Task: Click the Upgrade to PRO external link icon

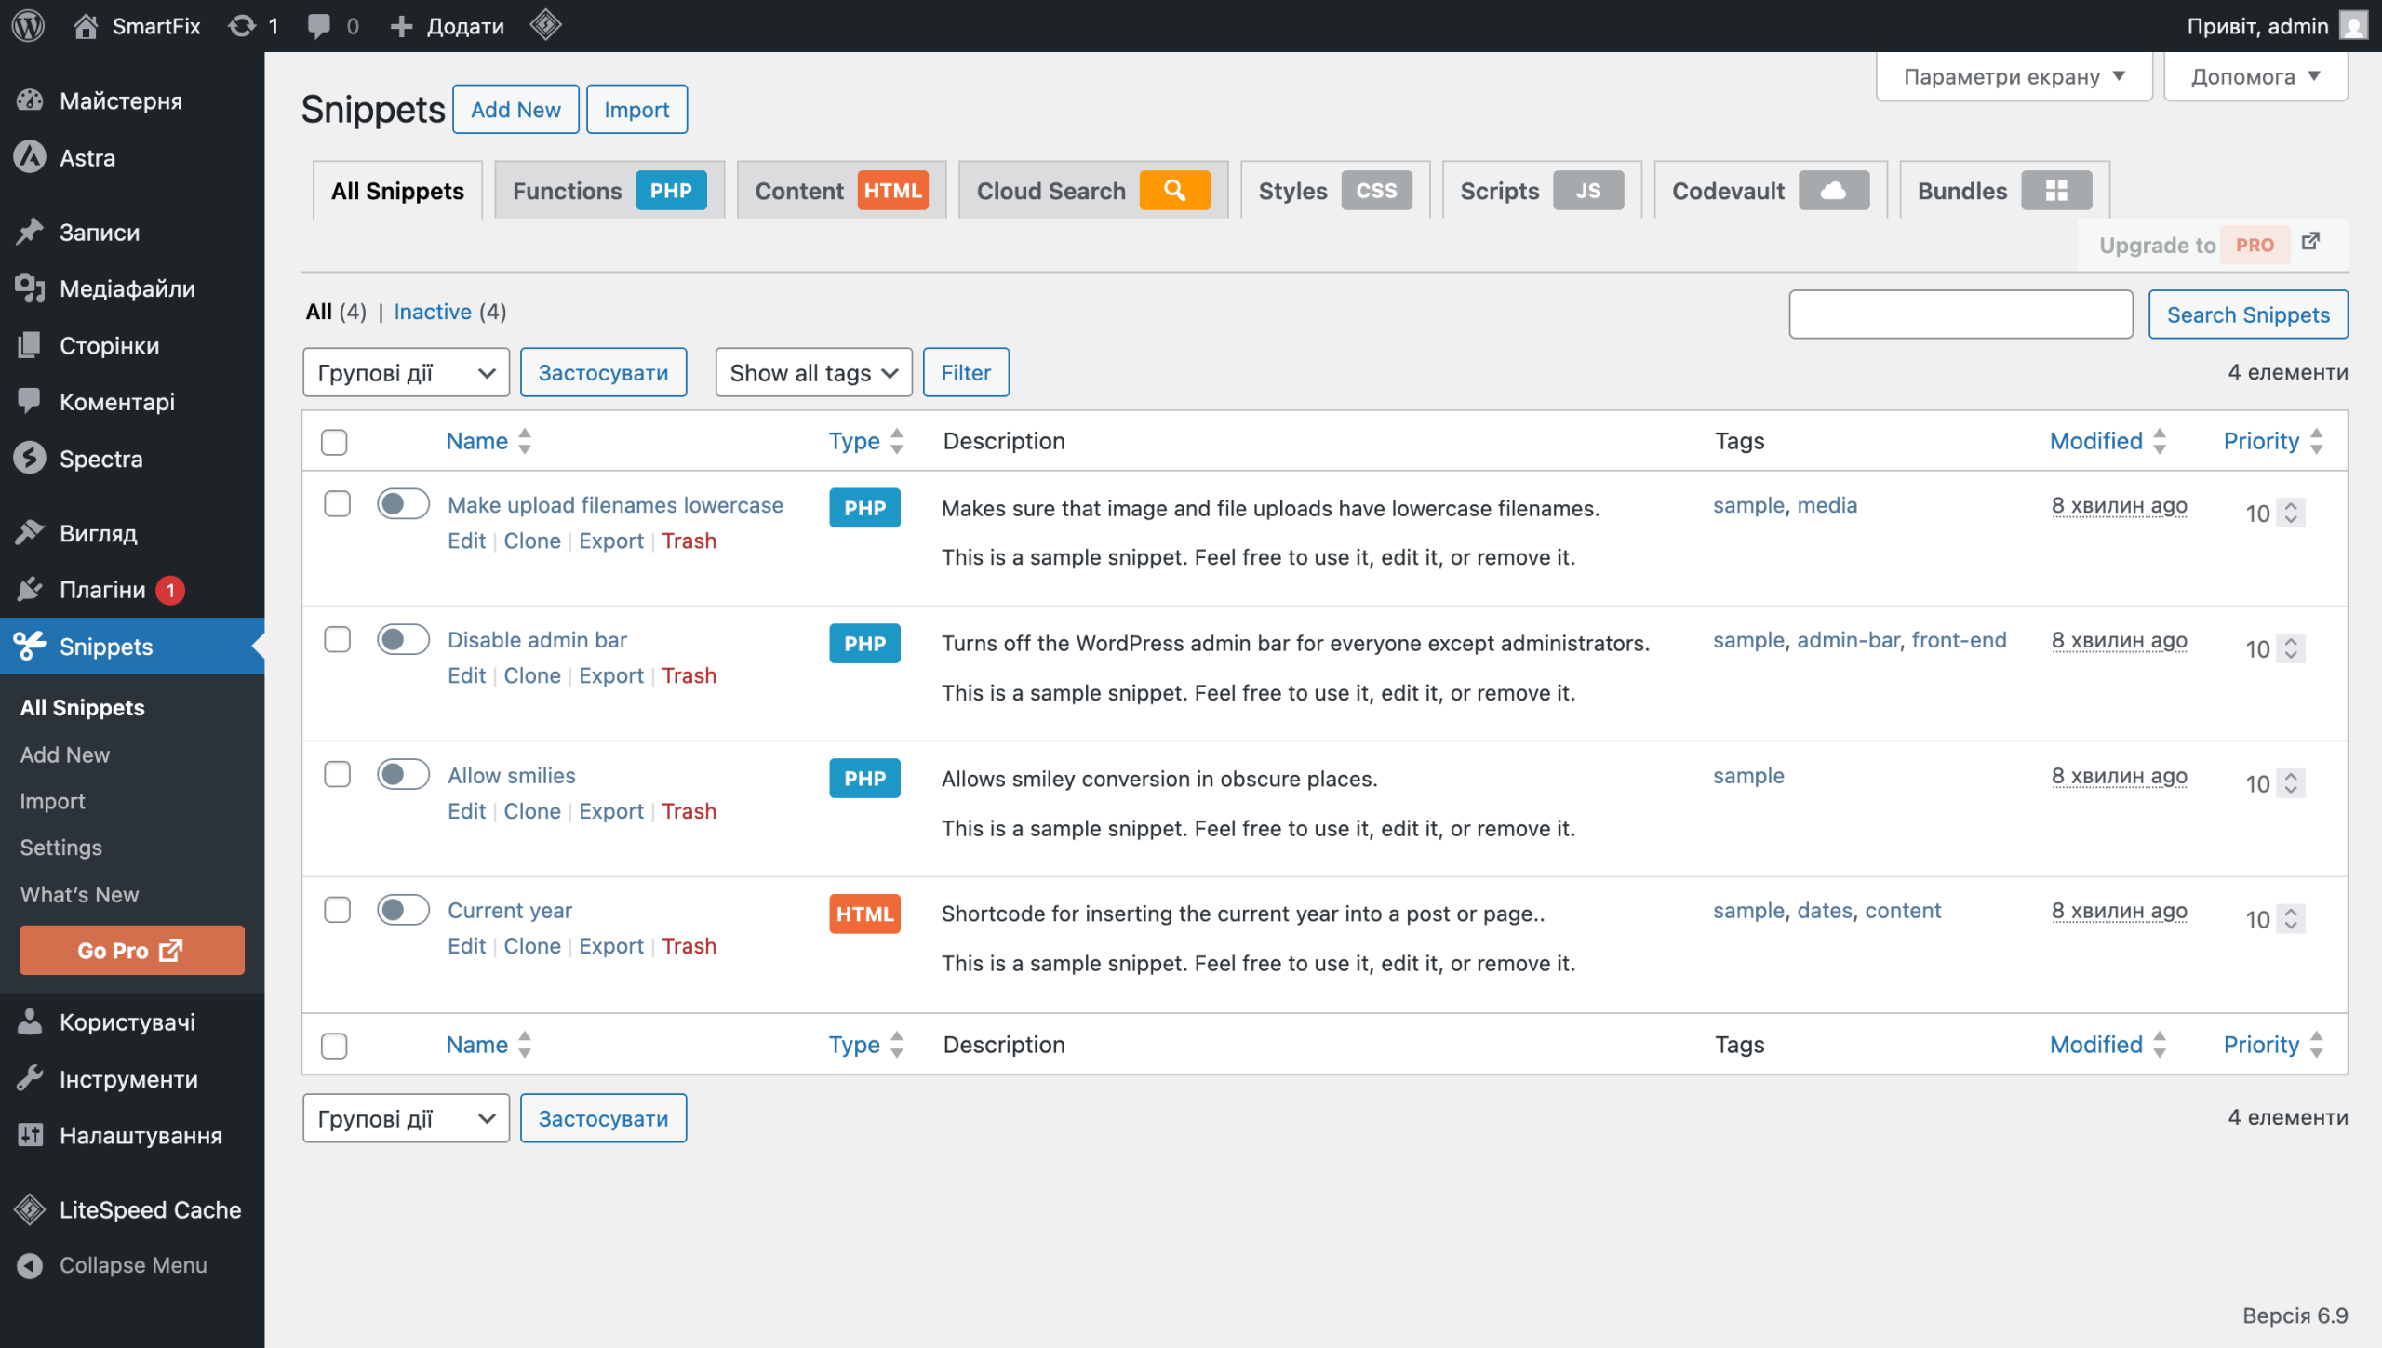Action: pos(2310,242)
